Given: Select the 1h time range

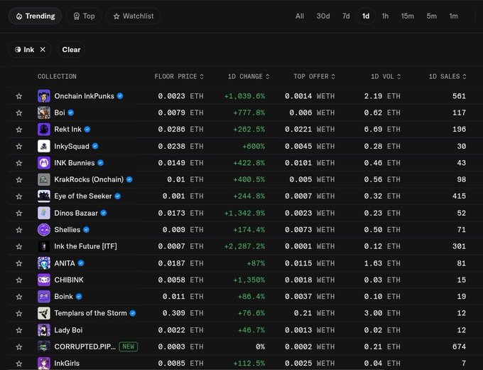Looking at the screenshot, I should tap(385, 16).
